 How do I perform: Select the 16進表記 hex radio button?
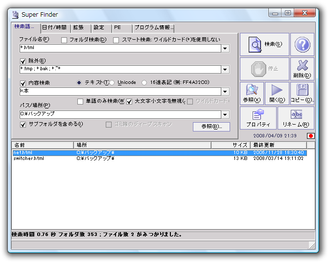[144, 83]
